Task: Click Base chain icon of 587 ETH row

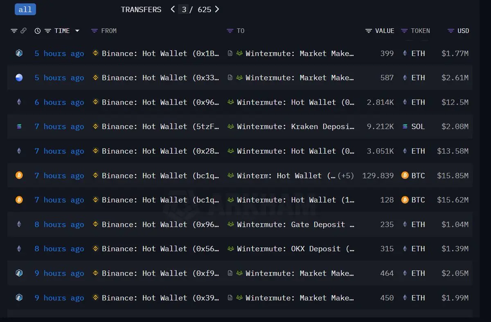Action: click(x=19, y=78)
